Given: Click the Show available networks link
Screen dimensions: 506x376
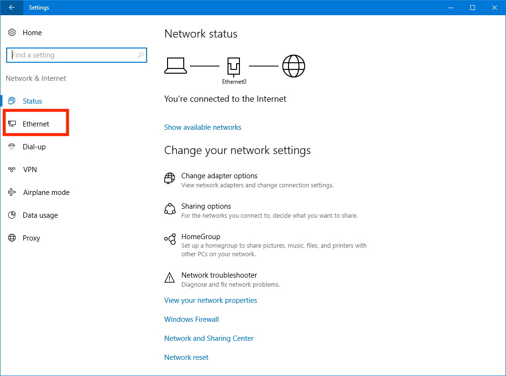Looking at the screenshot, I should [x=202, y=127].
